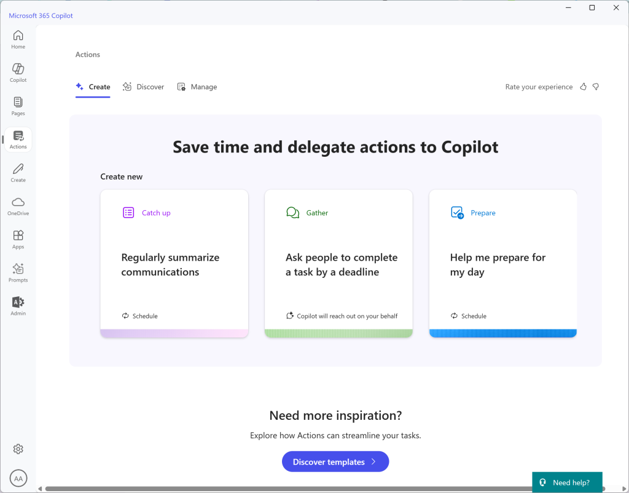Switch to the Discover tab
The image size is (629, 493).
[143, 87]
